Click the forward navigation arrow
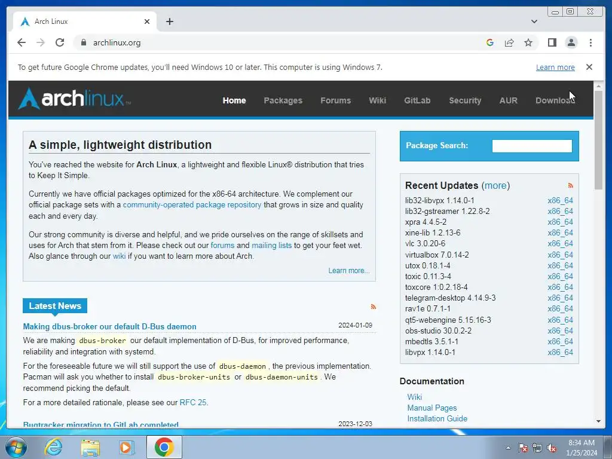The width and height of the screenshot is (612, 459). (x=41, y=42)
